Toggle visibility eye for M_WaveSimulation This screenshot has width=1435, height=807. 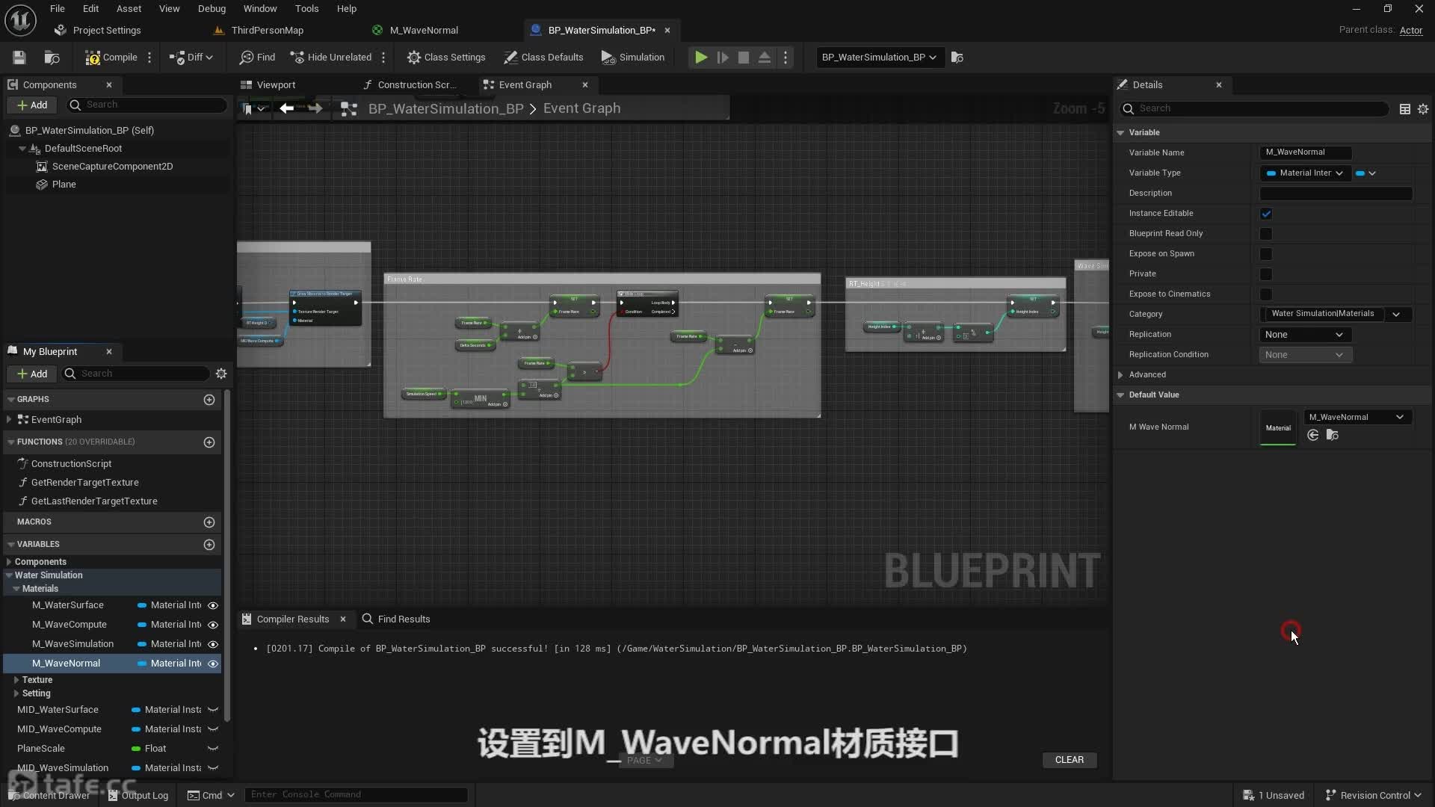tap(213, 644)
